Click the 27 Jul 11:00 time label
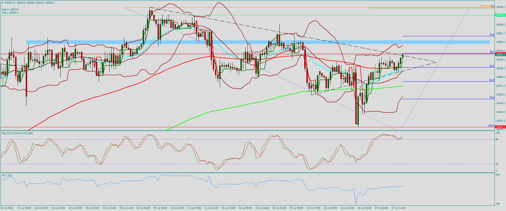The image size is (506, 211). click(398, 208)
